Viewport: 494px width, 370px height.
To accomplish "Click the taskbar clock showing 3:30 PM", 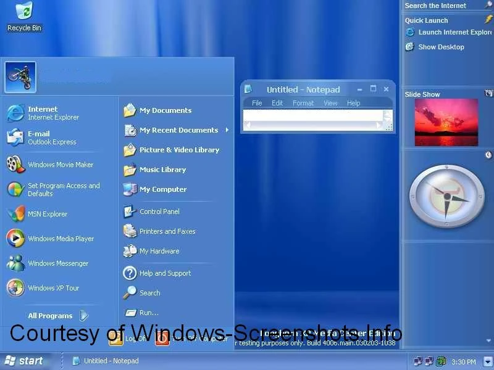I will 464,362.
